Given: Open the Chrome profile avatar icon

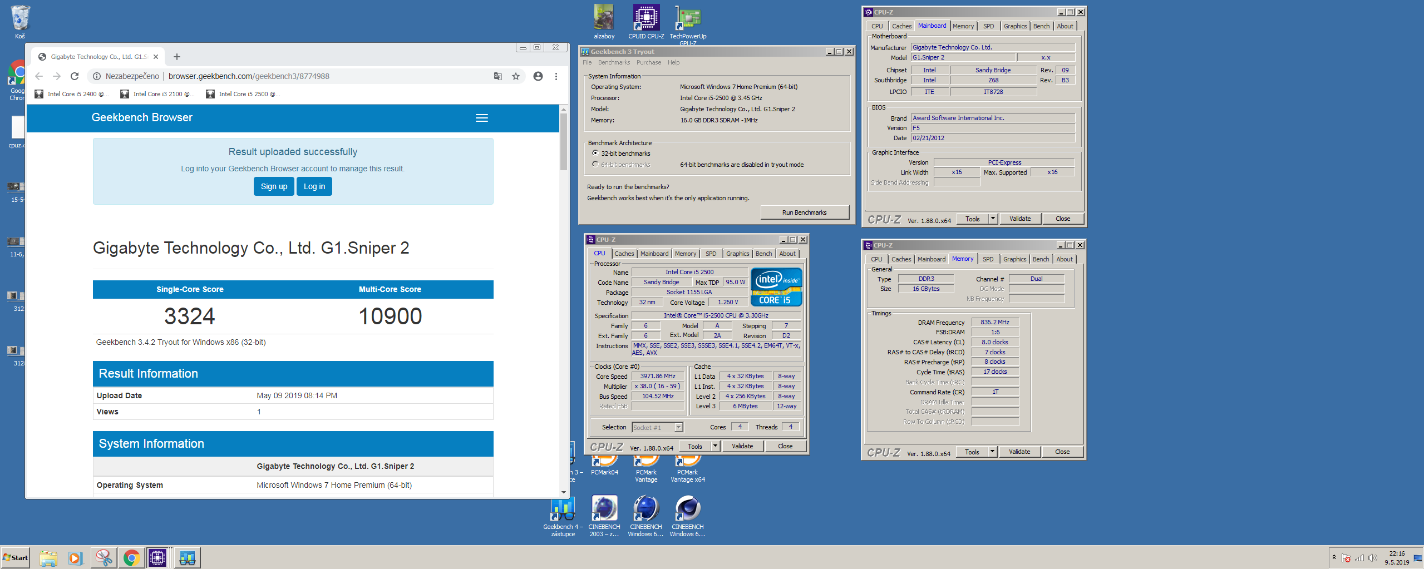Looking at the screenshot, I should point(538,76).
